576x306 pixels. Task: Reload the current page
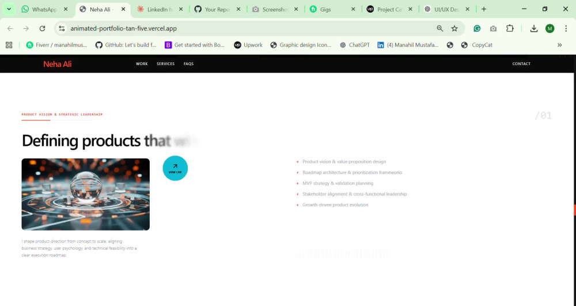(42, 28)
